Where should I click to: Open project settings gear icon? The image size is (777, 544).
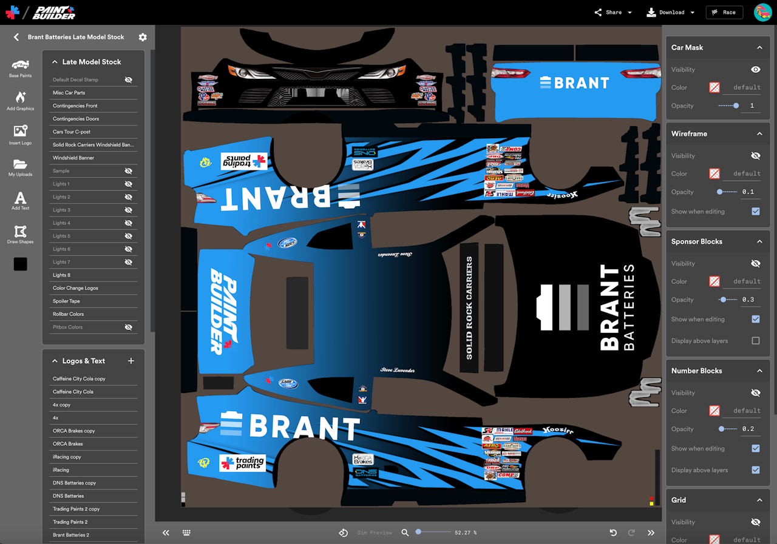tap(143, 37)
